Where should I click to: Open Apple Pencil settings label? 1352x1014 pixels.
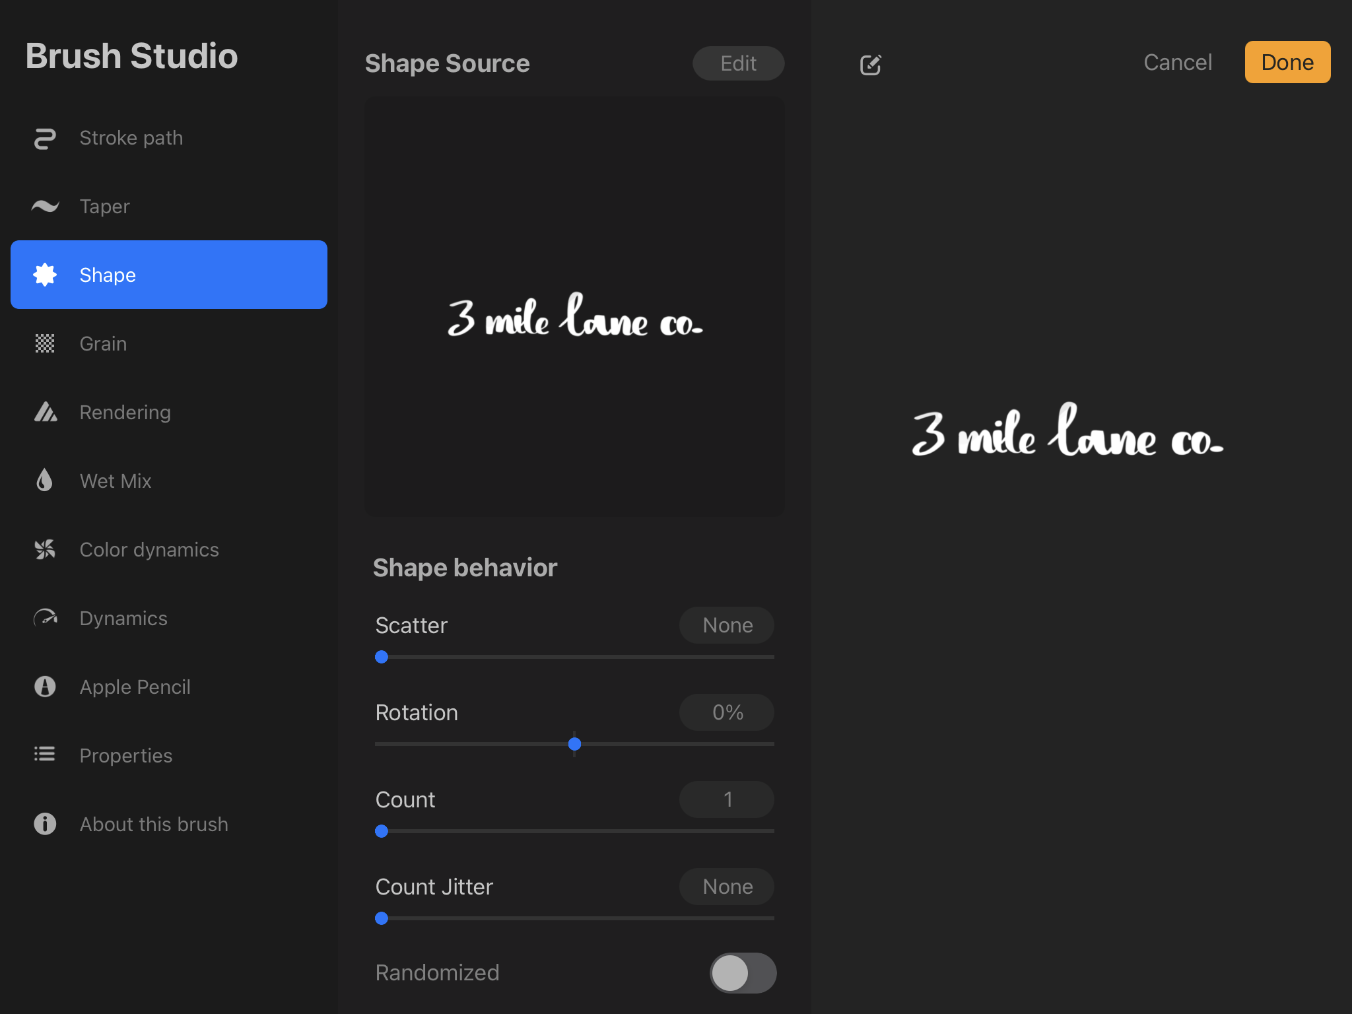(x=135, y=687)
